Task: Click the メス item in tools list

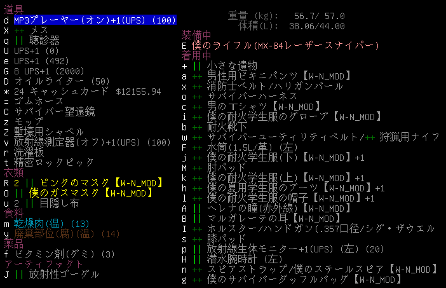Action: click(x=39, y=30)
